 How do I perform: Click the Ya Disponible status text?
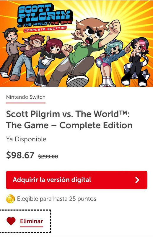[26, 139]
